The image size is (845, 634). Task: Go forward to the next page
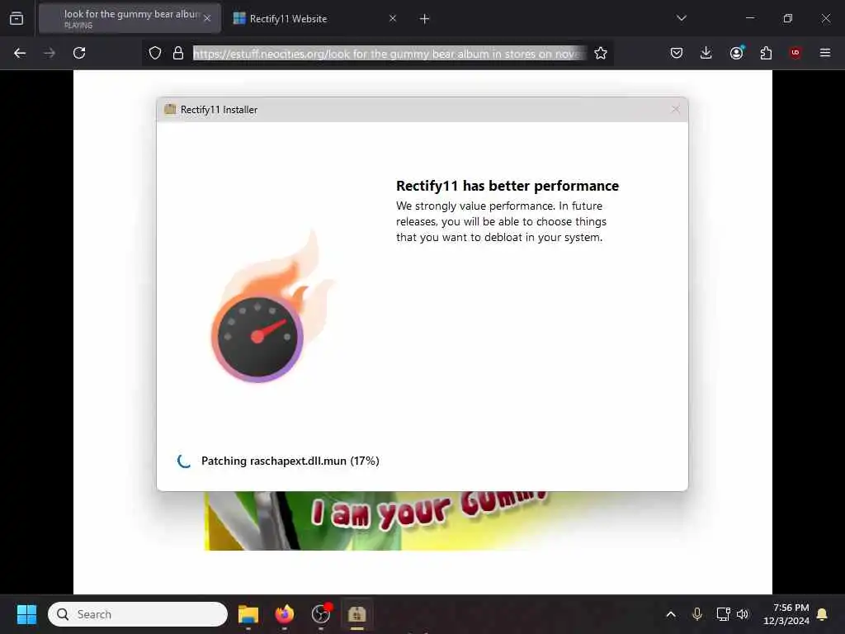[50, 53]
